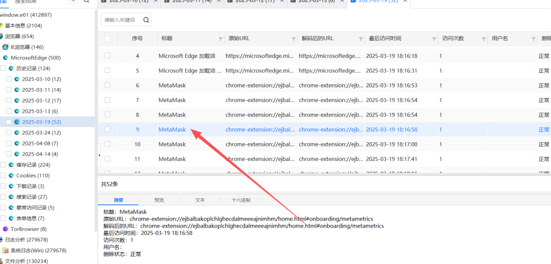Click the keyword search input field
This screenshot has height=264, width=551.
coord(121,20)
